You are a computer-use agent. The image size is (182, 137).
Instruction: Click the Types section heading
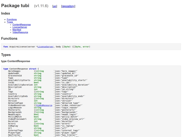click(6, 55)
